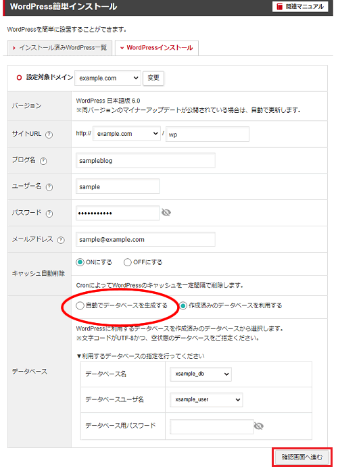Image resolution: width=338 pixels, height=473 pixels.
Task: Select OFFにする for cache auto-delete
Action: pos(127,262)
